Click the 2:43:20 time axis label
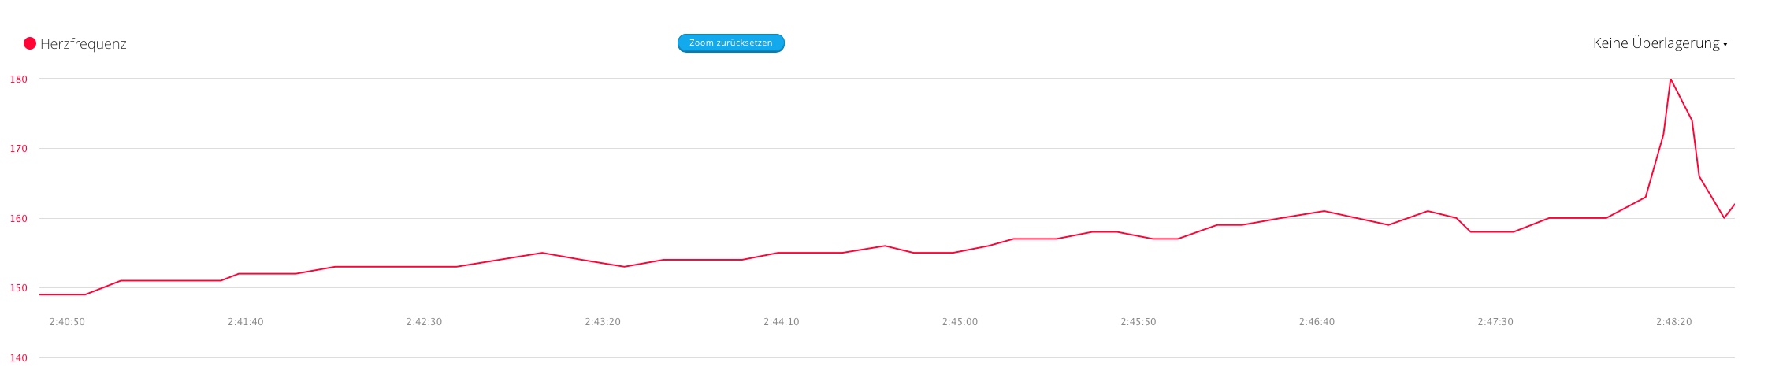1768x385 pixels. point(603,322)
